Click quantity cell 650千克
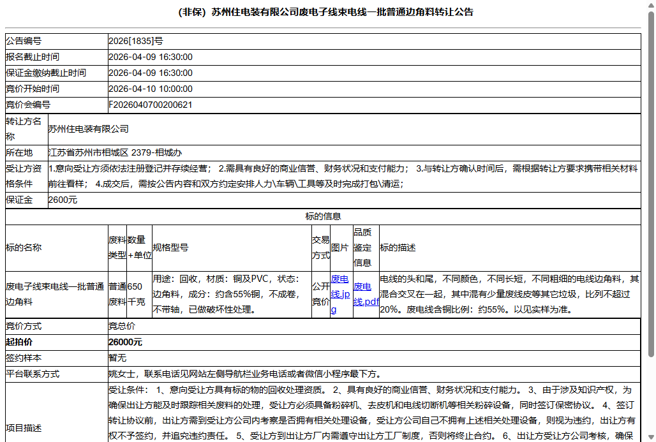Screen dimensions: 656x442 [139, 295]
